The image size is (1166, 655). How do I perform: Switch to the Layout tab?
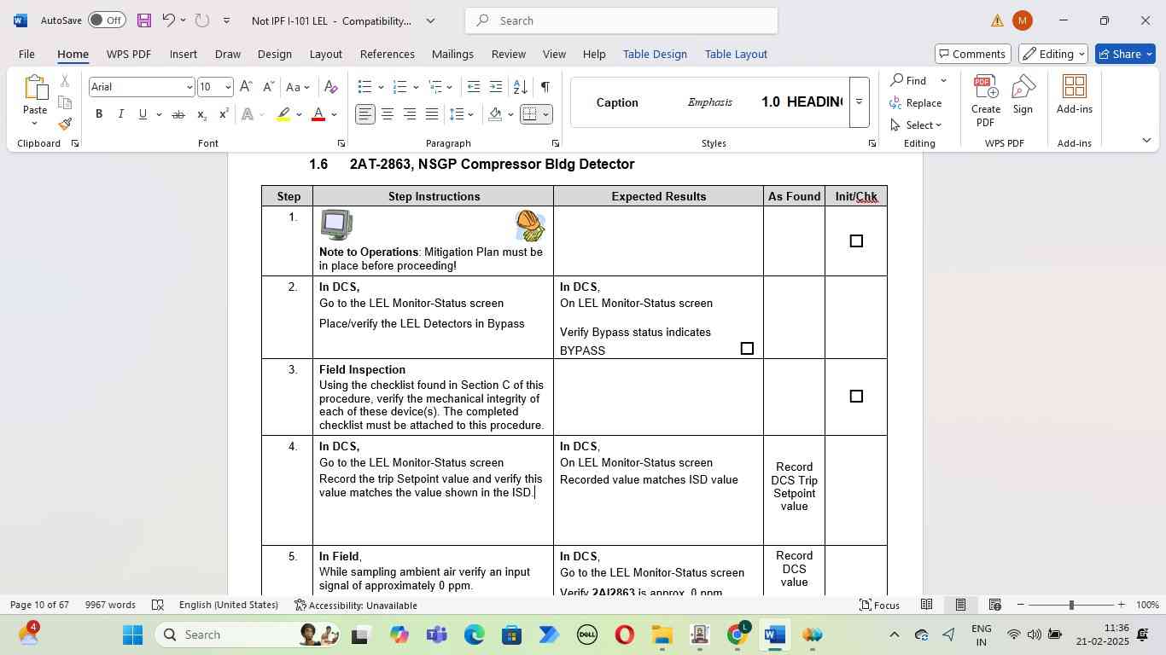(x=325, y=54)
